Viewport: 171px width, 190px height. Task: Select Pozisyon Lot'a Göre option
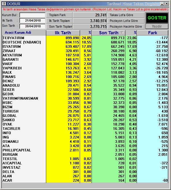point(126,21)
